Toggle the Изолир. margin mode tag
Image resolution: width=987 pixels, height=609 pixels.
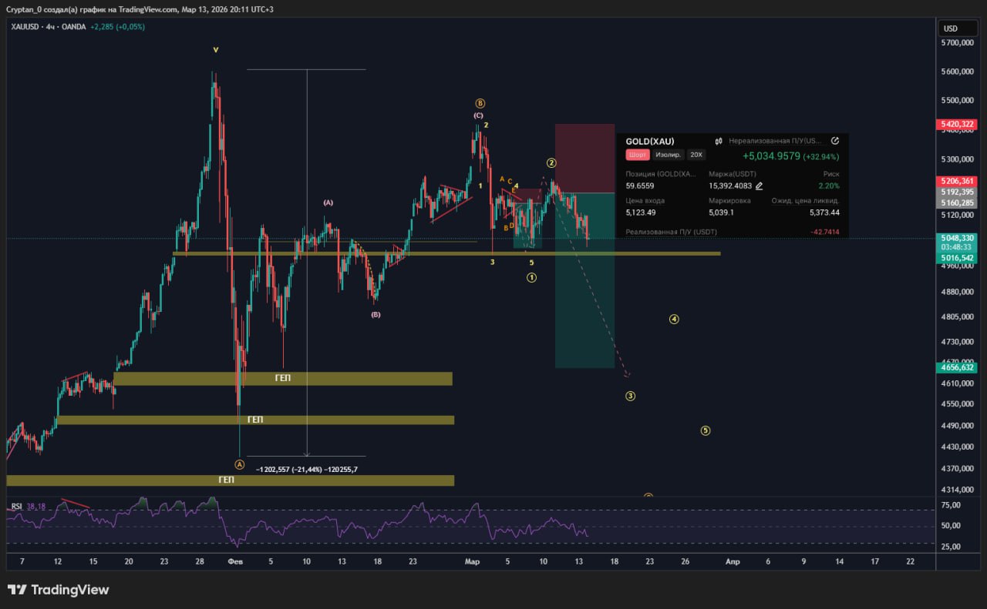pyautogui.click(x=668, y=155)
